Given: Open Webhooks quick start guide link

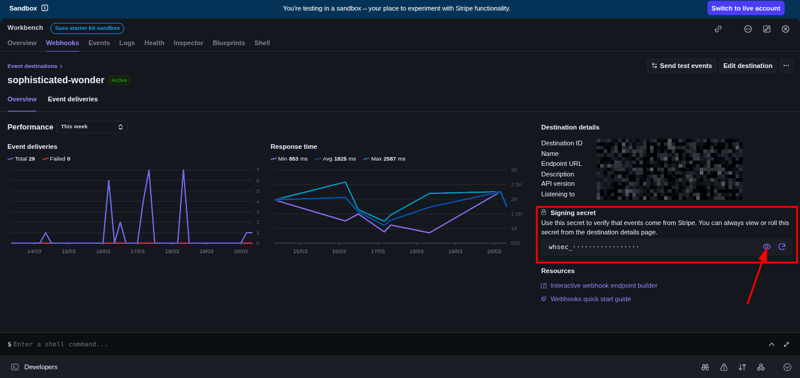Looking at the screenshot, I should (x=591, y=299).
